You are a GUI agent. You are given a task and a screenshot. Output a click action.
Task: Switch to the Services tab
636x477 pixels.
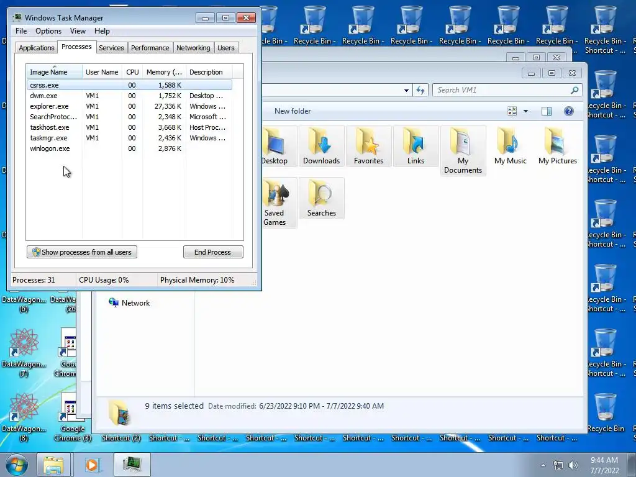(111, 48)
